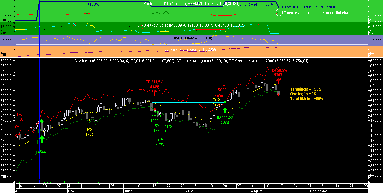Image resolution: width=383 pixels, height=193 pixels.
Task: Select the green 4799 price label
Action: (x=160, y=144)
